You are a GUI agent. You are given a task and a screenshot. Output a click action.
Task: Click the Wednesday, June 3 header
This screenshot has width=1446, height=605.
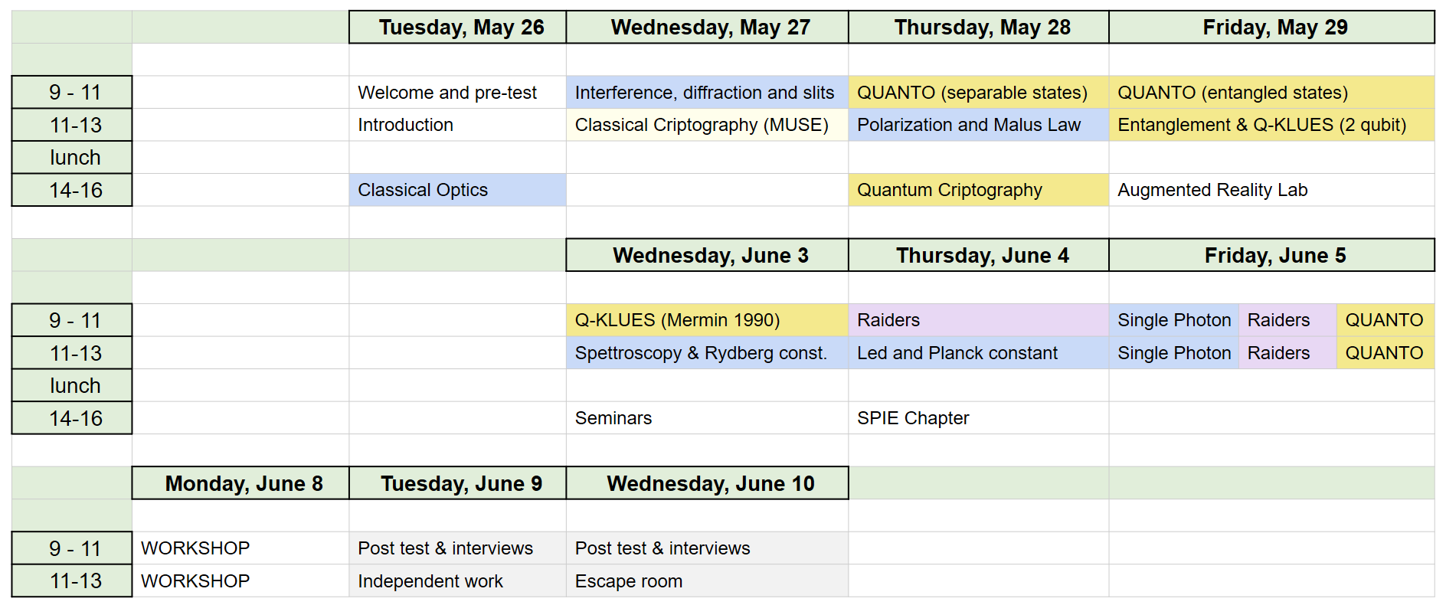tap(707, 255)
